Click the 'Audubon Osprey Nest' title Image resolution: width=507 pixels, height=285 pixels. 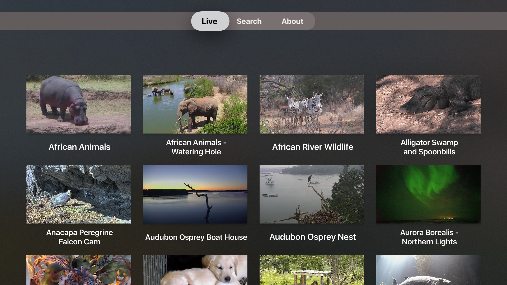pyautogui.click(x=313, y=237)
